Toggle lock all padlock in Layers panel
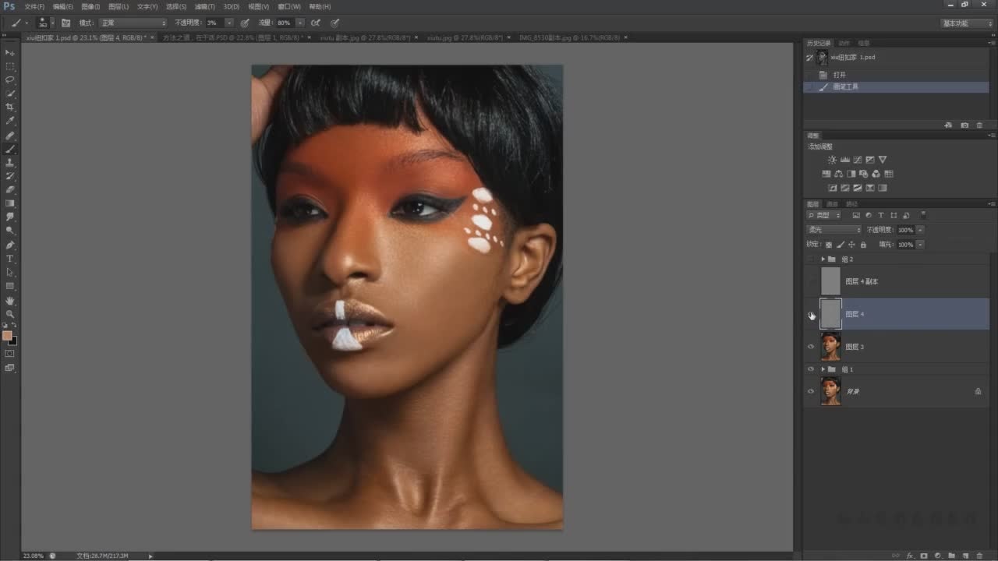The width and height of the screenshot is (998, 561). (863, 245)
